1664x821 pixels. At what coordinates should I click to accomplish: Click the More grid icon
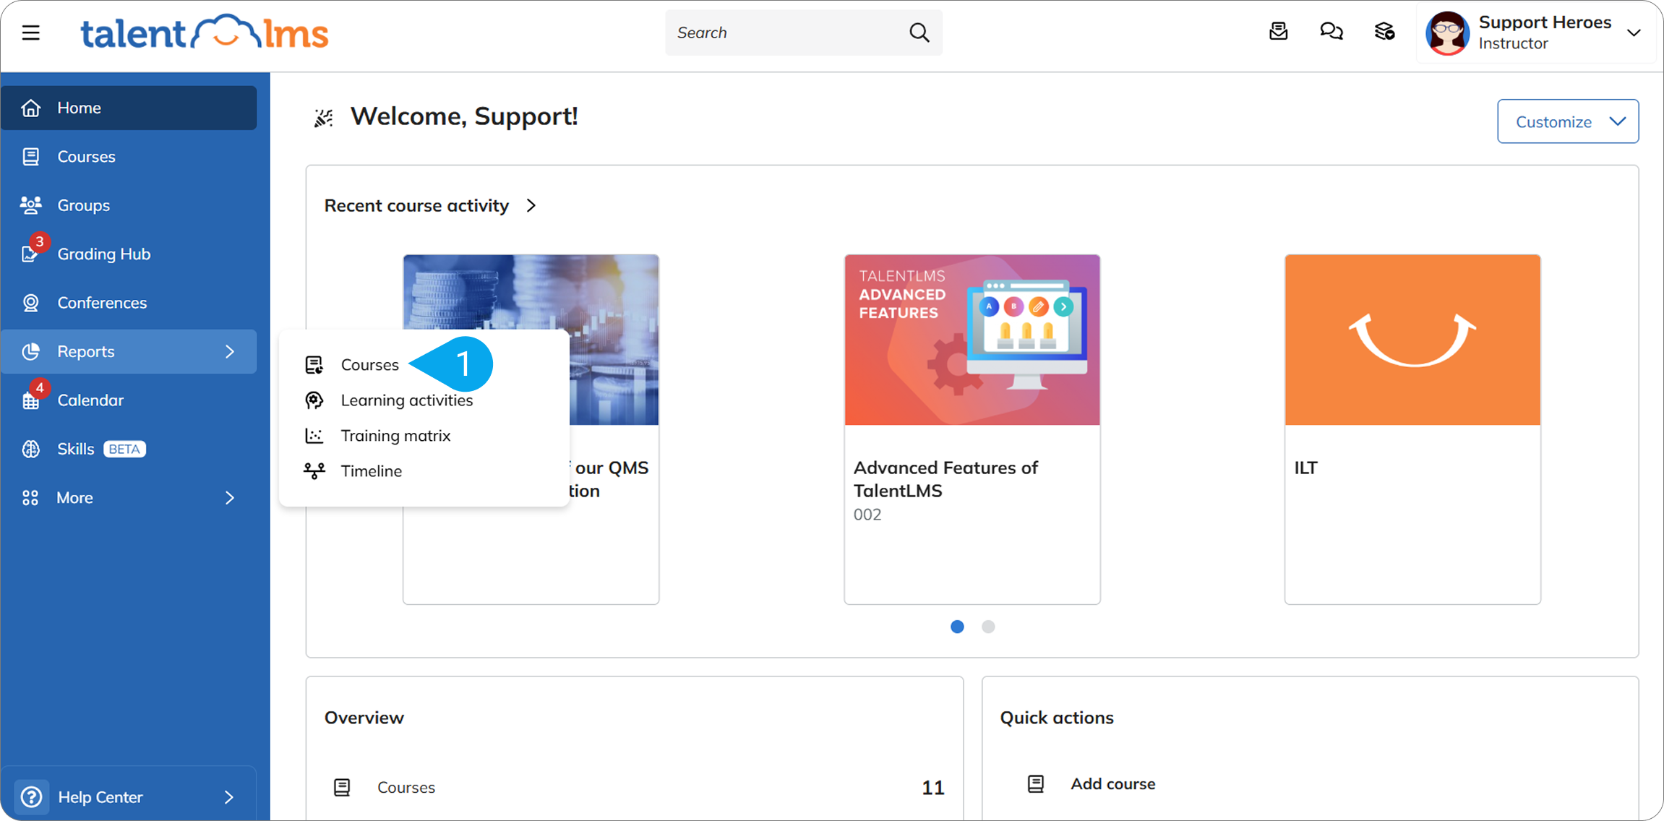[30, 498]
